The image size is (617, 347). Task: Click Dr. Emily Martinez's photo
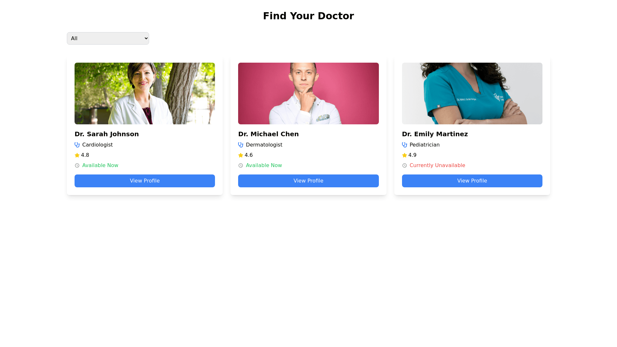472,93
